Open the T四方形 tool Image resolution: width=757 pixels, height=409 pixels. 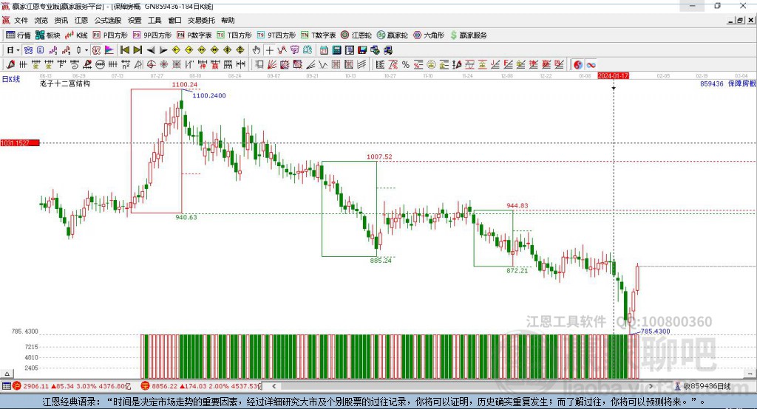pyautogui.click(x=234, y=35)
